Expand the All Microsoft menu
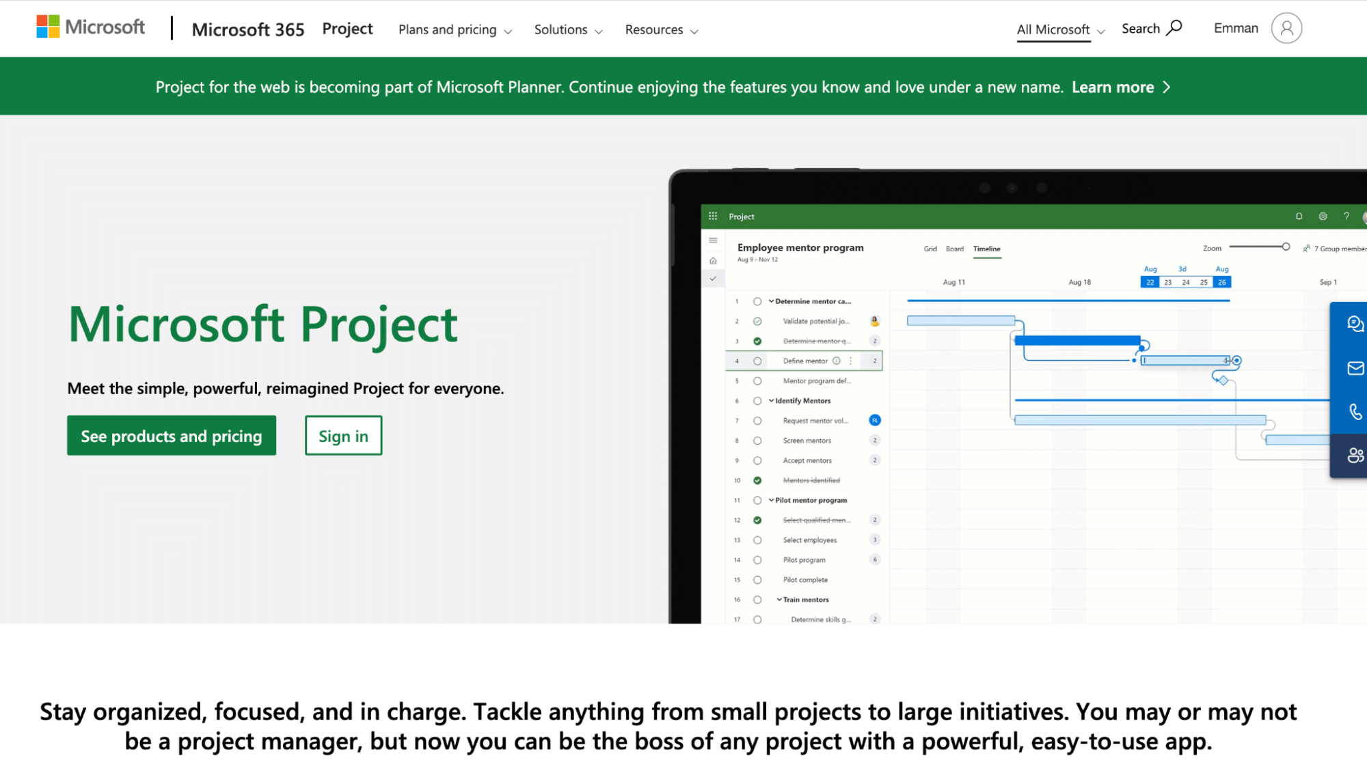Image resolution: width=1367 pixels, height=771 pixels. pyautogui.click(x=1060, y=30)
